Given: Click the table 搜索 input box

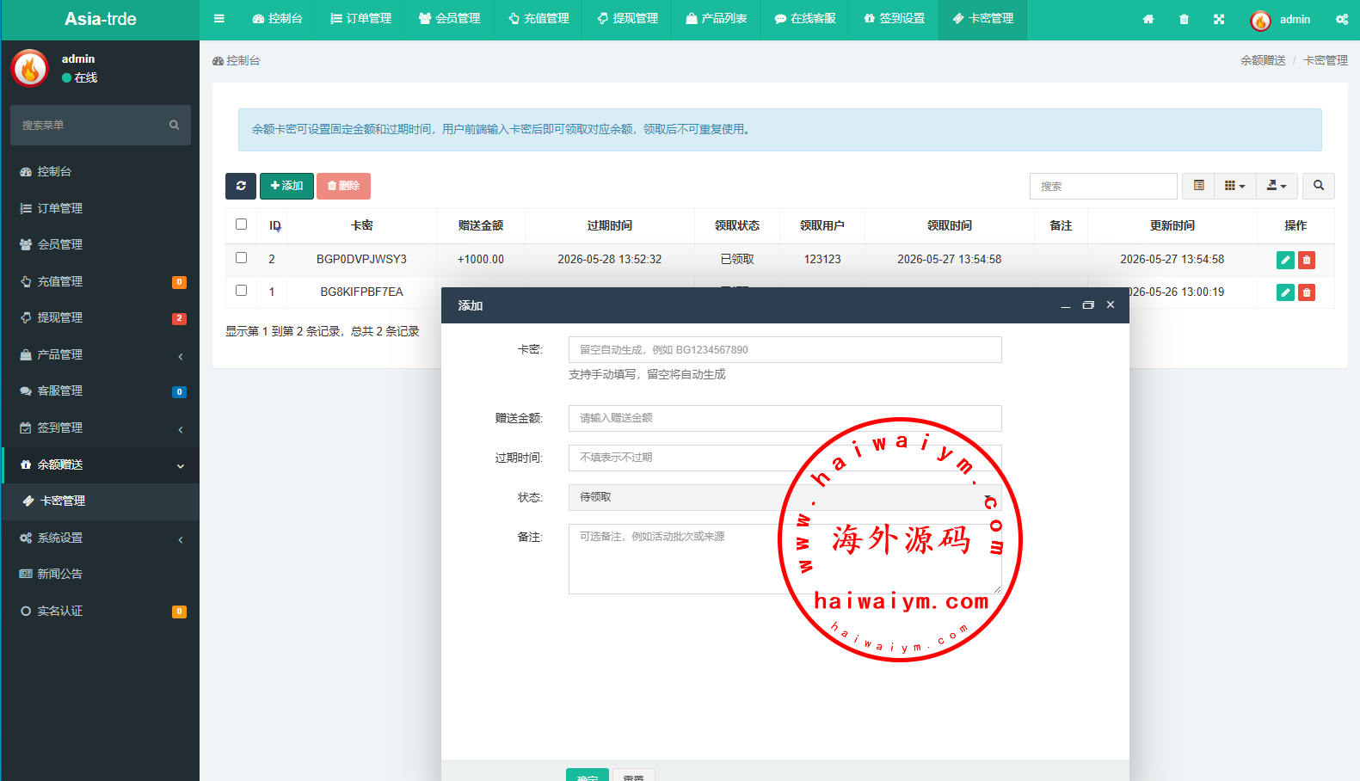Looking at the screenshot, I should [x=1103, y=186].
